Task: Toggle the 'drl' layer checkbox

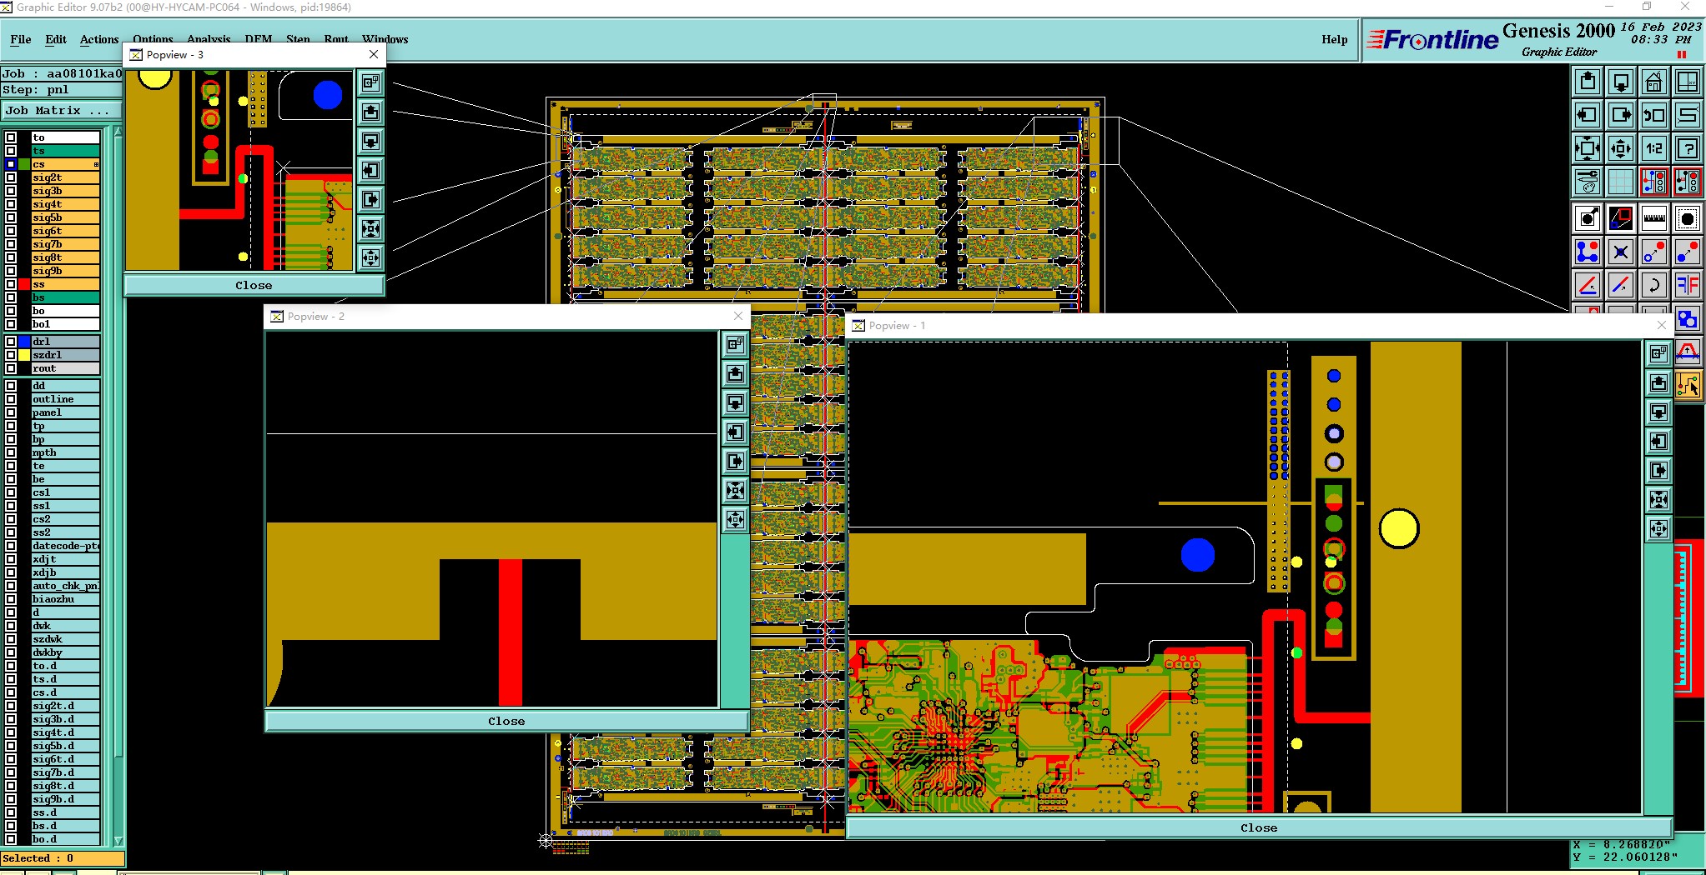Action: point(11,342)
